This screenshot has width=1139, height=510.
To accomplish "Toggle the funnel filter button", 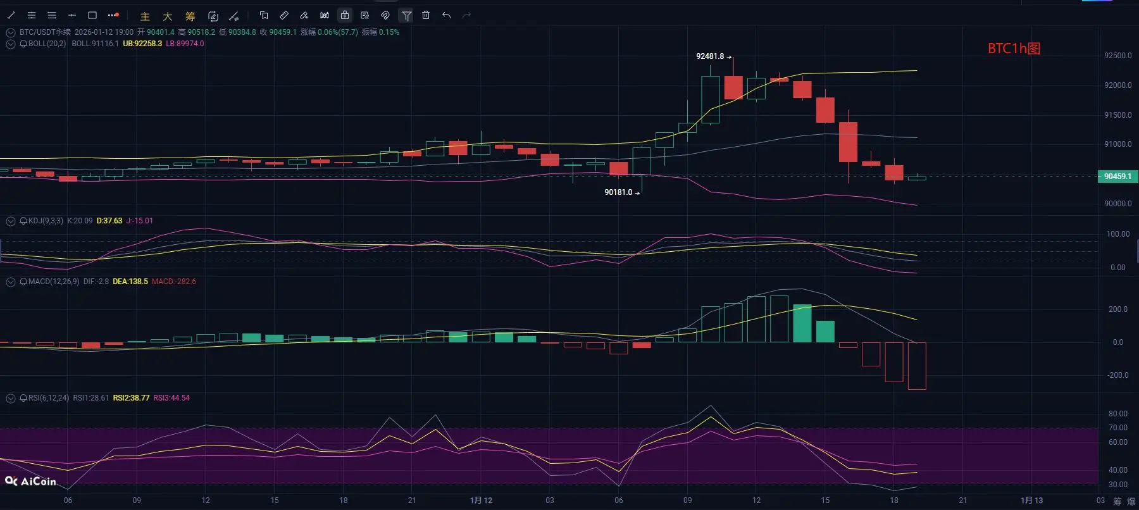I will point(406,15).
